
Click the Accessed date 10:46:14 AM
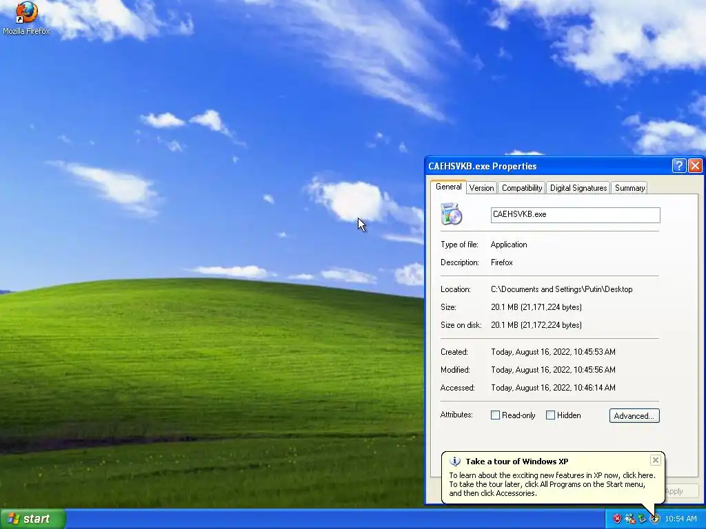coord(553,388)
